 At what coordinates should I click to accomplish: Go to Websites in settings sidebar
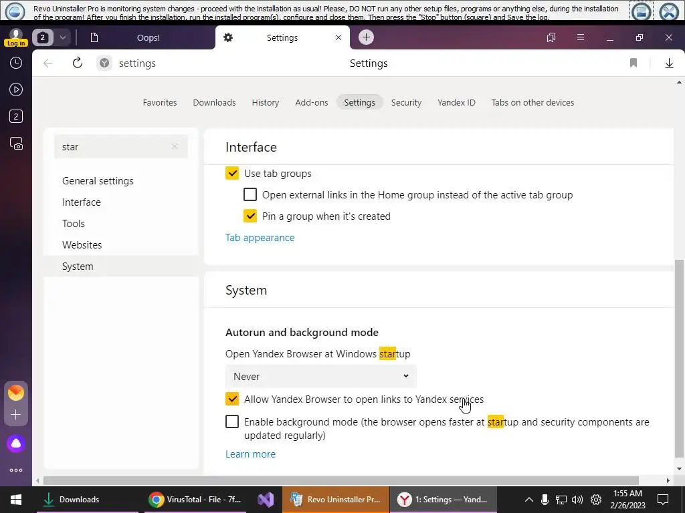[82, 245]
